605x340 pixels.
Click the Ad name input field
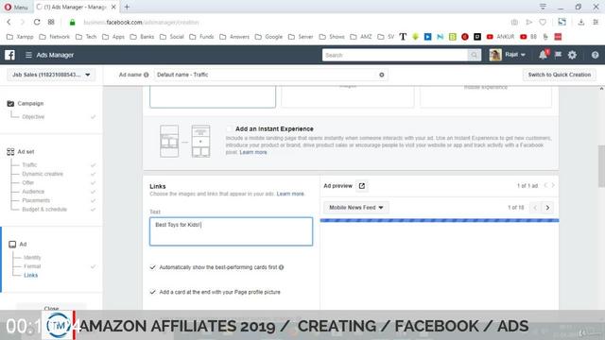coord(270,75)
